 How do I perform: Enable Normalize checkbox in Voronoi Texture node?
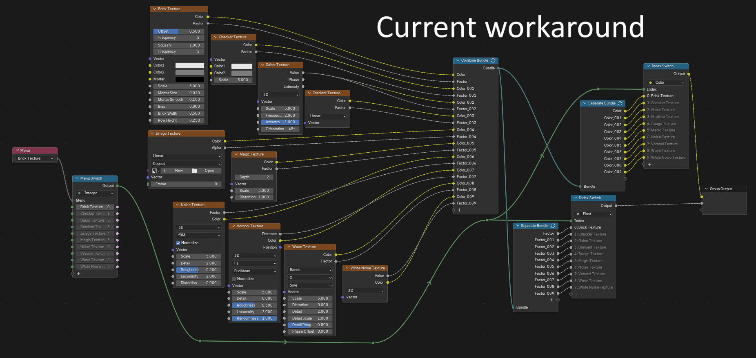point(234,279)
